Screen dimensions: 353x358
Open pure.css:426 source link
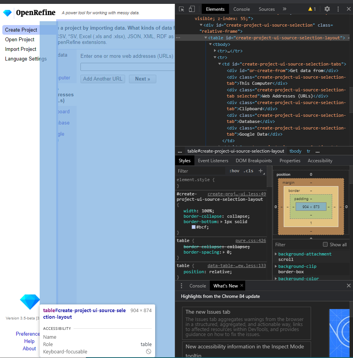click(x=251, y=240)
